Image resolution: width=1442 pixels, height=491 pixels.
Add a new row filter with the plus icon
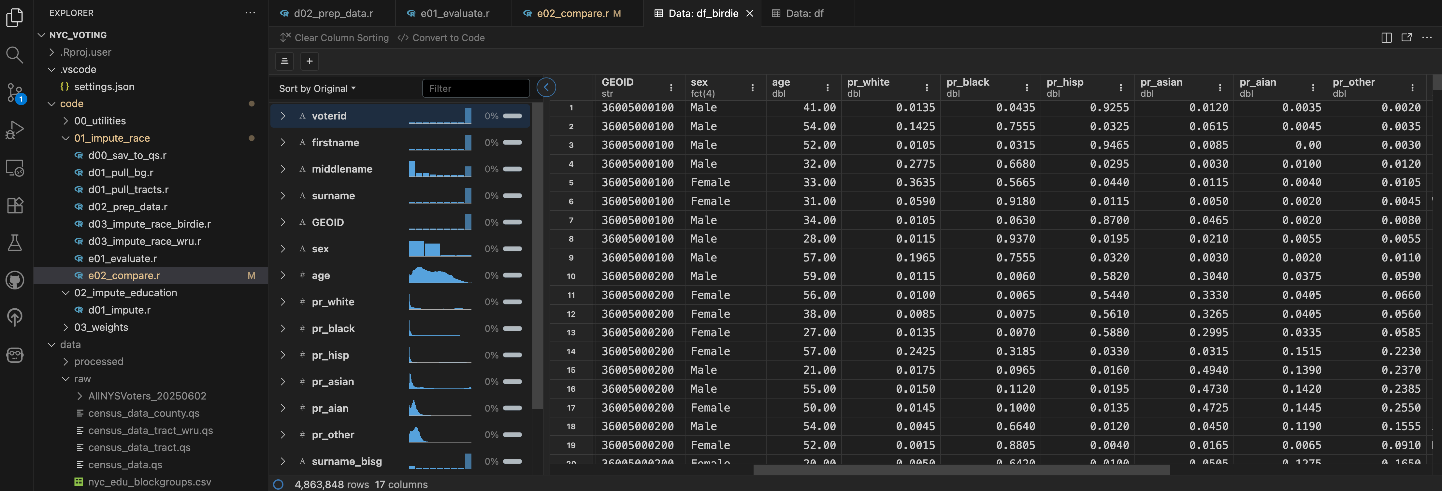(x=309, y=61)
